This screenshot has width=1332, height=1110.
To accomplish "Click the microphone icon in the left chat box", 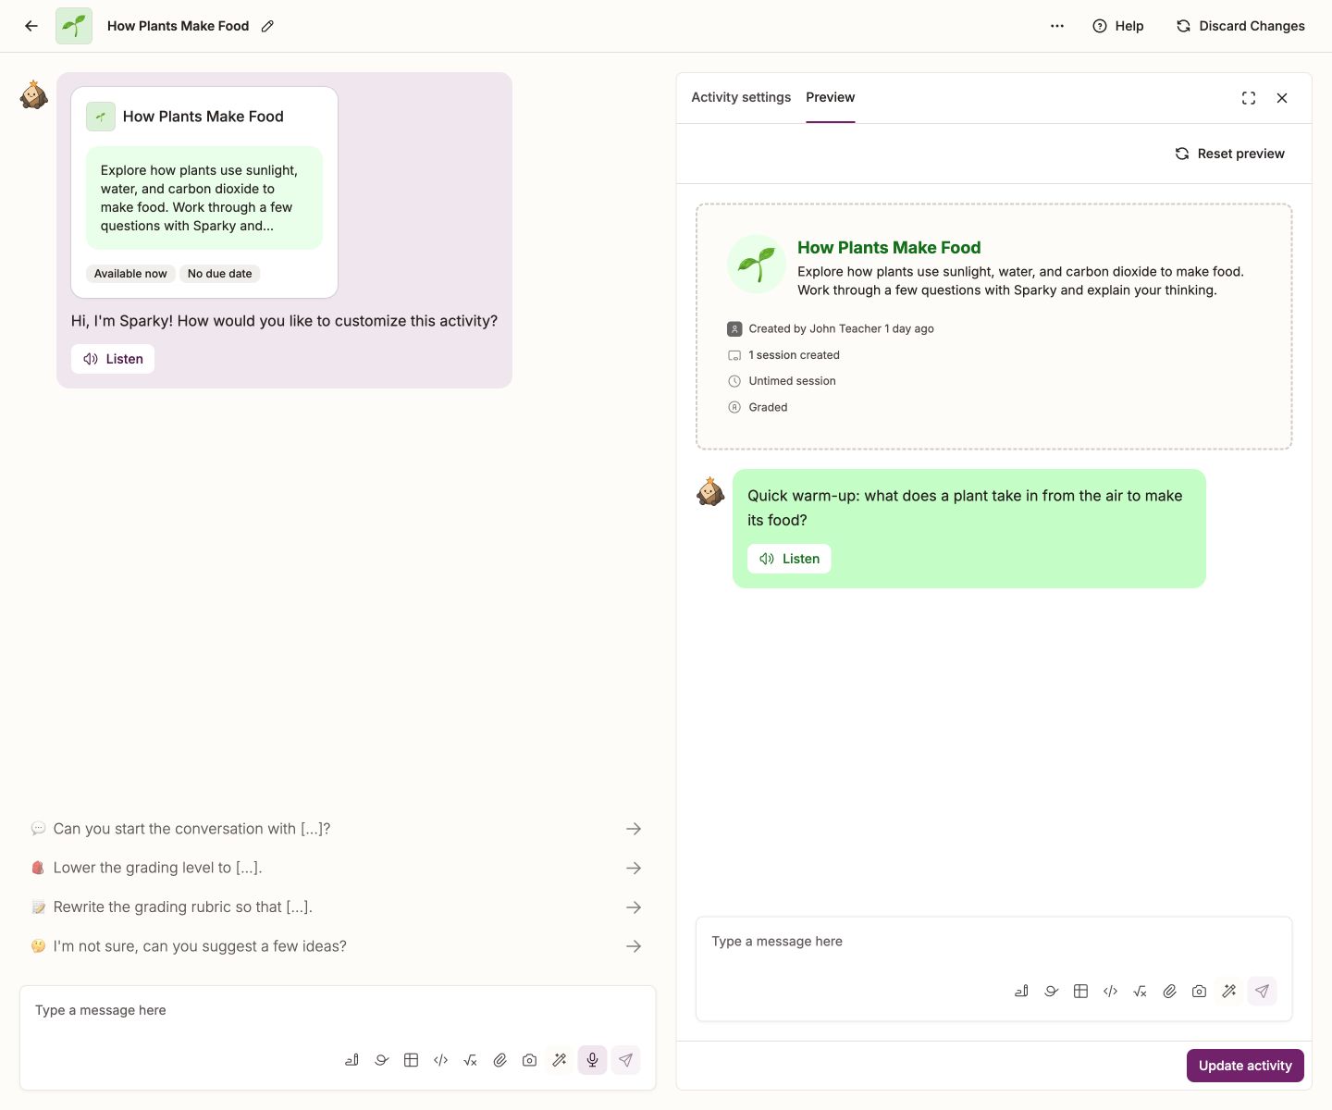I will 592,1060.
